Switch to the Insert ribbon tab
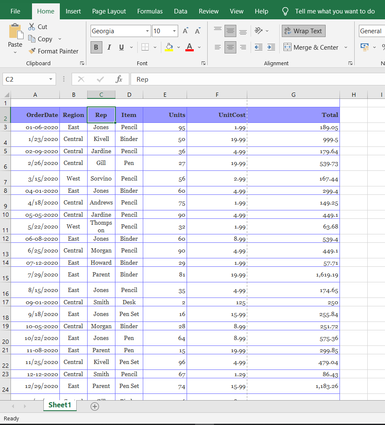Viewport: 385px width, 425px height. 73,11
